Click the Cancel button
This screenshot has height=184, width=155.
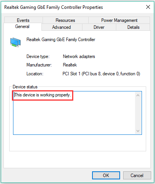coord(137,175)
